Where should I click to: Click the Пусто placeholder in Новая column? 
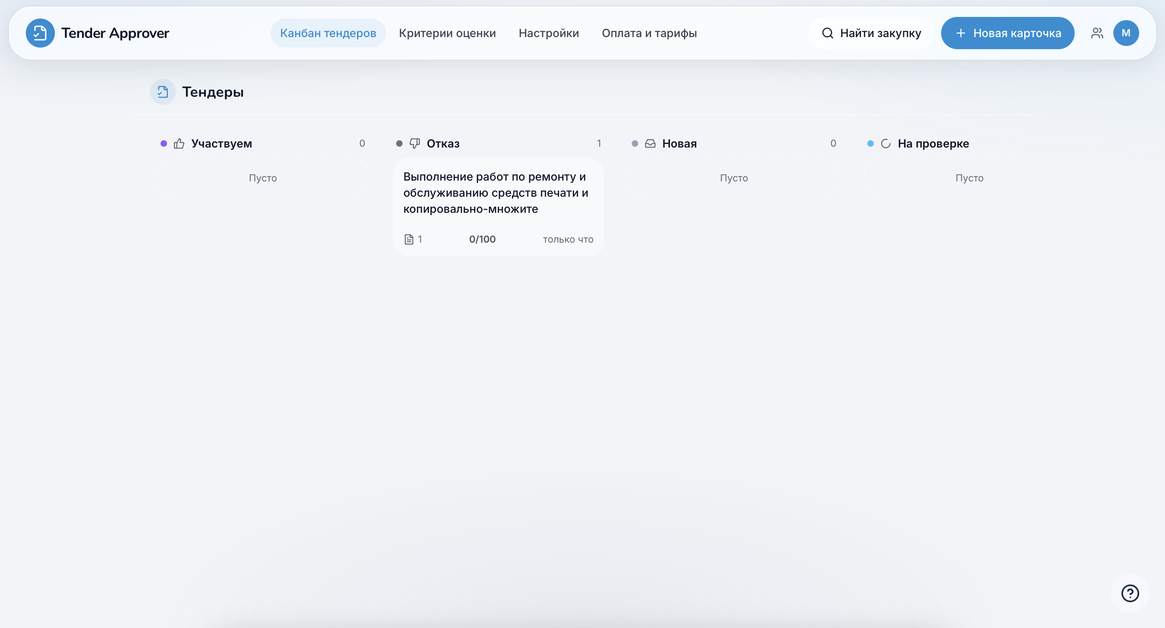[733, 178]
